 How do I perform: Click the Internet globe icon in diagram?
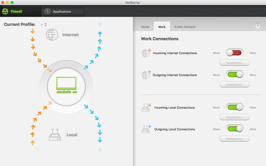(52, 35)
